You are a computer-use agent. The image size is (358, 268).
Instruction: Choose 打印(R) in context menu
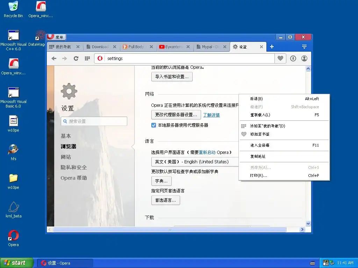pyautogui.click(x=284, y=176)
